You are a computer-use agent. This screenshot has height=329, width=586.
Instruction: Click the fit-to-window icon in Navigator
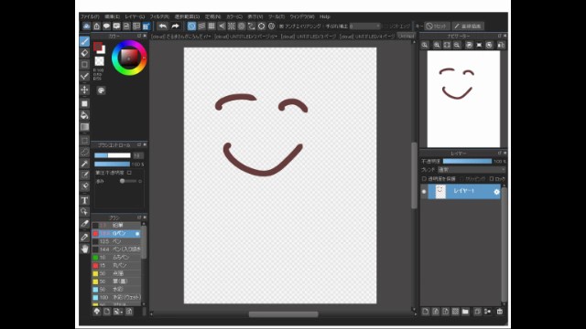point(447,45)
